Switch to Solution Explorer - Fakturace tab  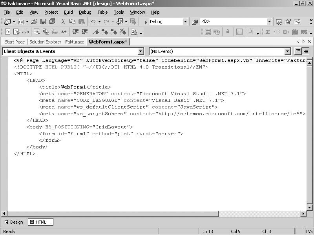(57, 42)
